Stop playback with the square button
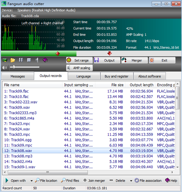Screen dimensions: 182x192 [29, 60]
